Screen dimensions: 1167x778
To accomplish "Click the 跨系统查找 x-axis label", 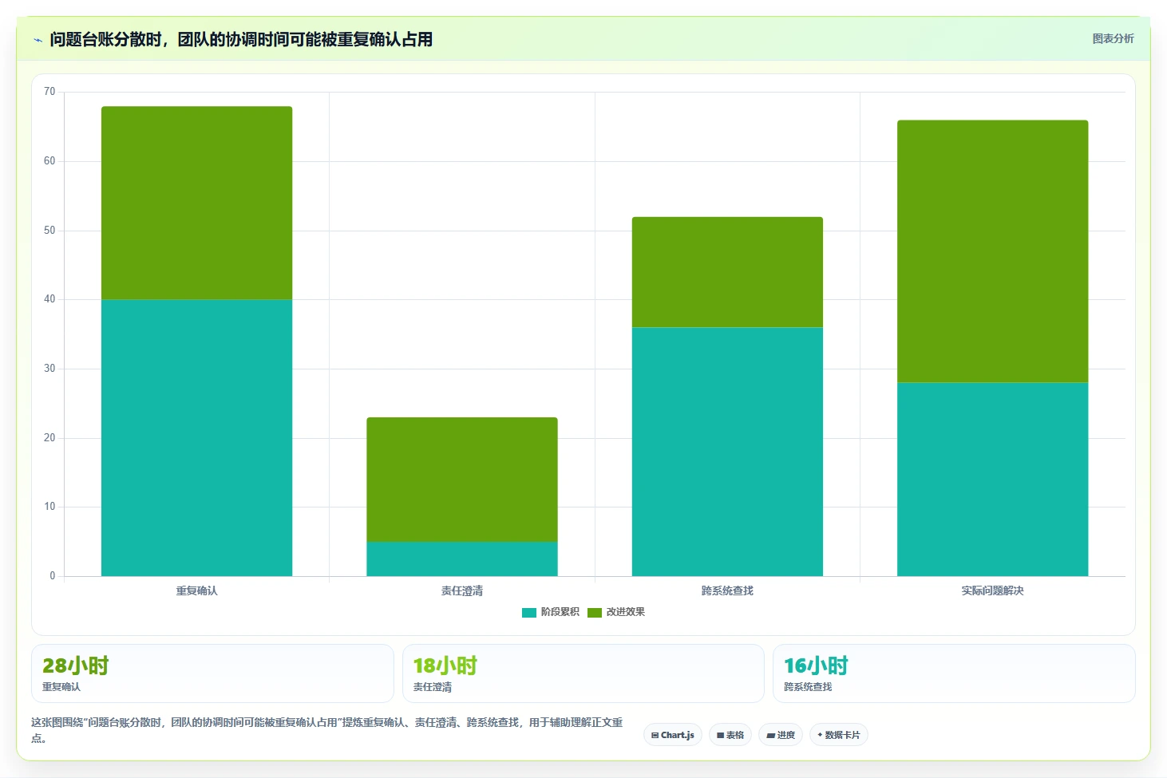I will 727,590.
